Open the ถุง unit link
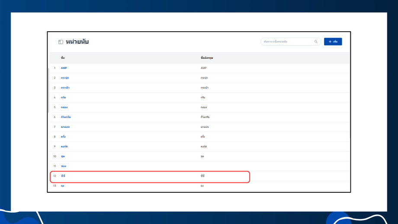 [x=62, y=186]
